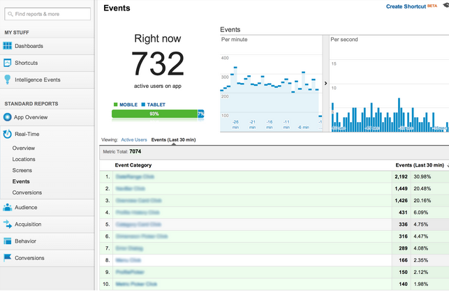Click the green mobile 93% bar

click(154, 114)
